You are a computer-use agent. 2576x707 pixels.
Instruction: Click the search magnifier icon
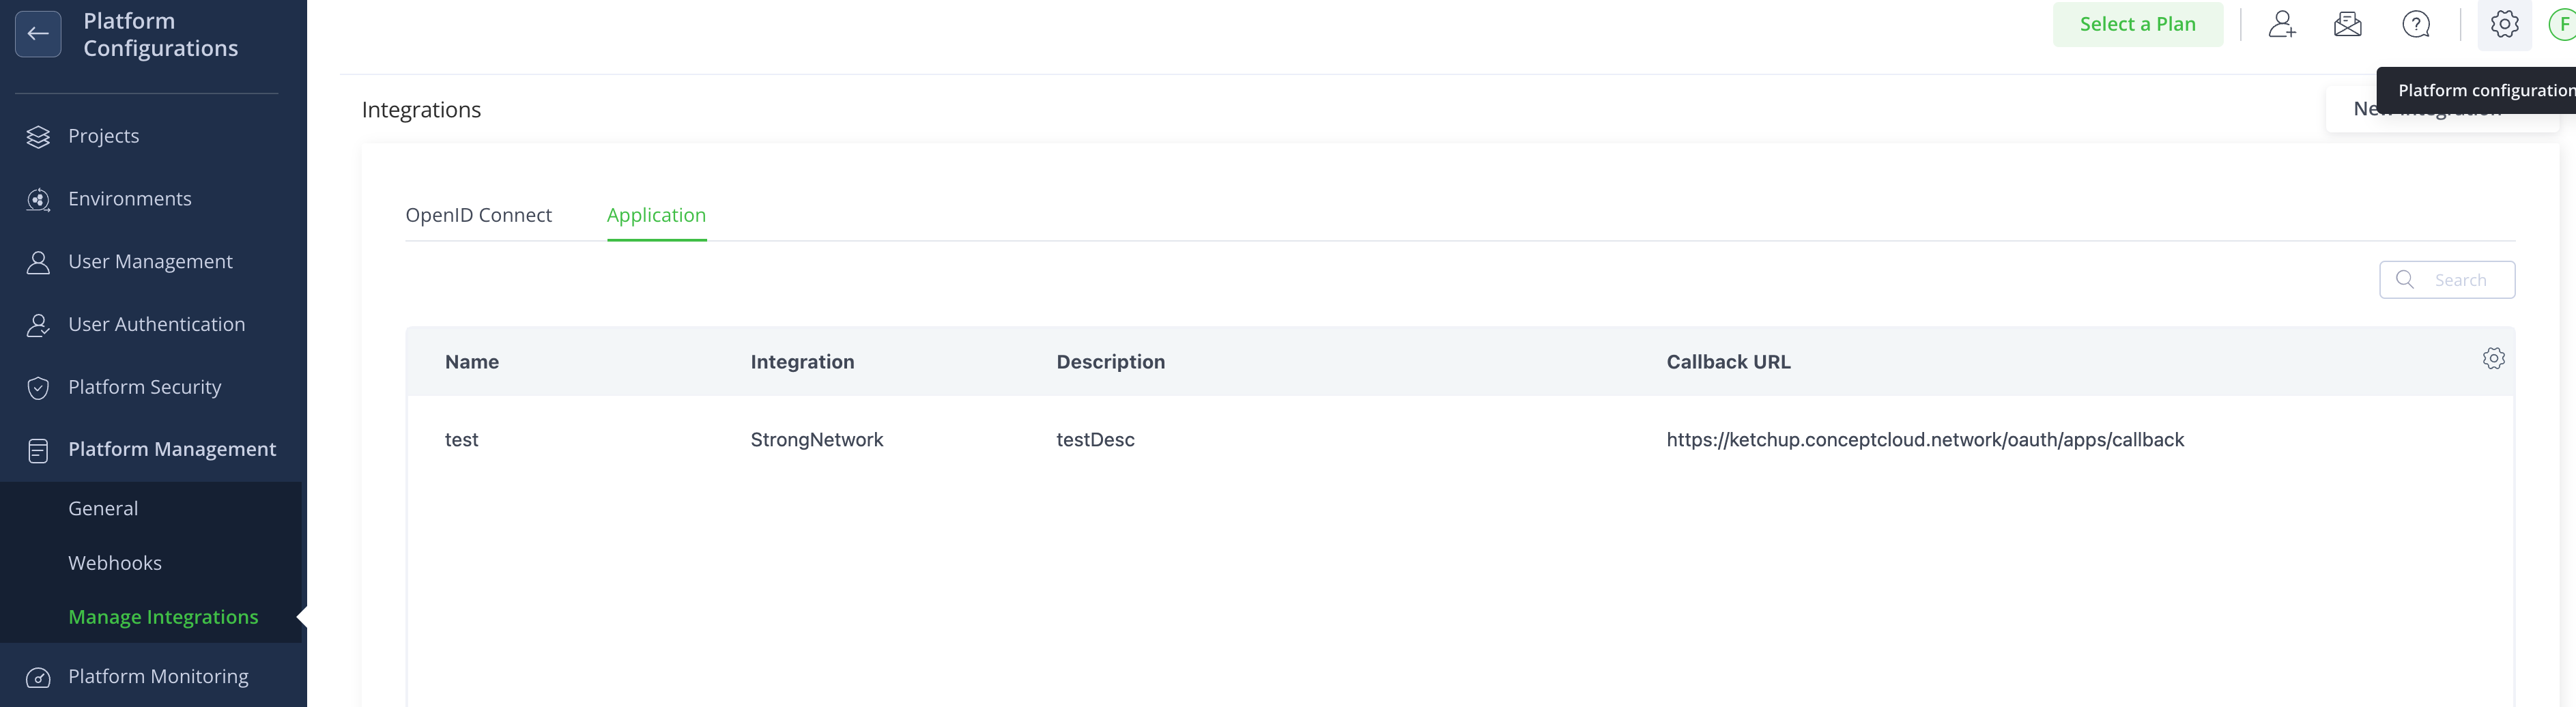tap(2406, 279)
